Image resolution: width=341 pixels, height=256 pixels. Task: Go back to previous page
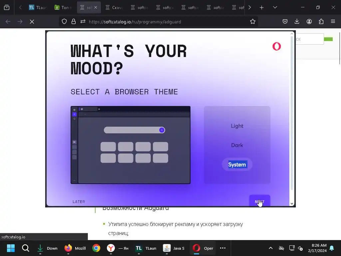(8, 22)
